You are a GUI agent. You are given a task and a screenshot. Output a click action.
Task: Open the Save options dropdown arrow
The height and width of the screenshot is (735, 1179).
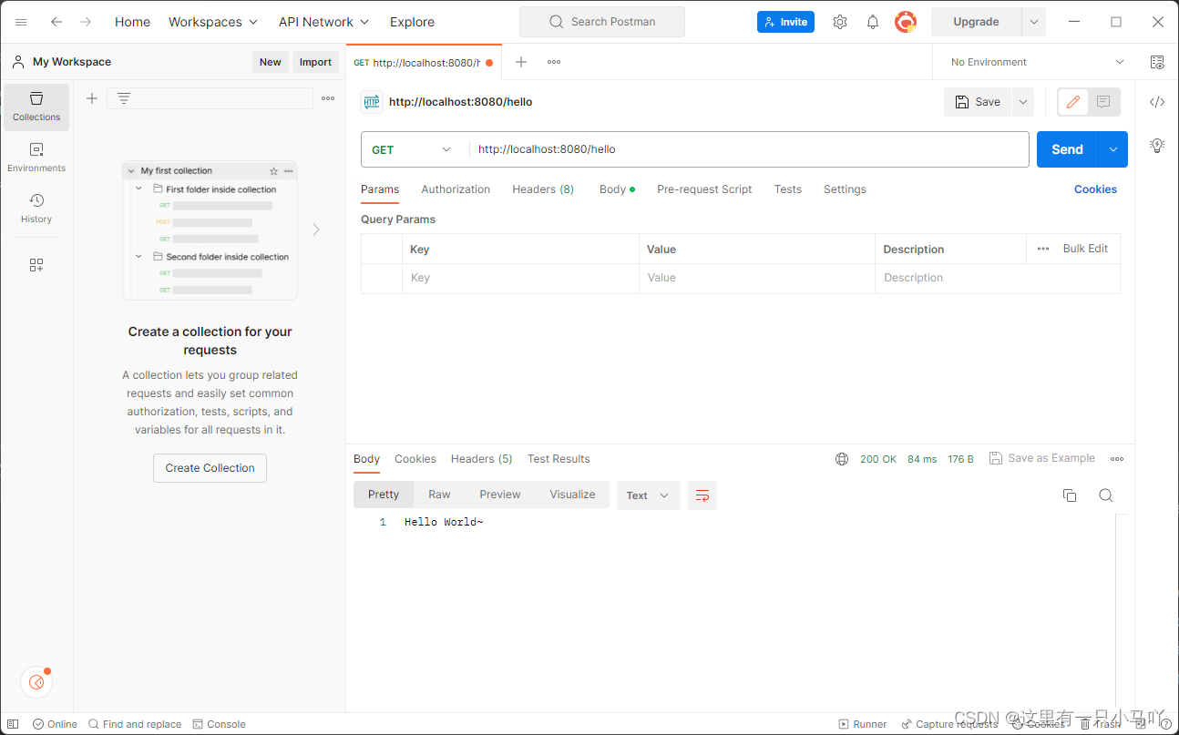pos(1023,102)
